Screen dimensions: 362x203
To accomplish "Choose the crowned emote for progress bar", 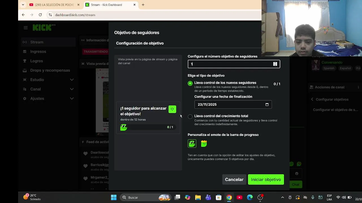I will [x=204, y=144].
